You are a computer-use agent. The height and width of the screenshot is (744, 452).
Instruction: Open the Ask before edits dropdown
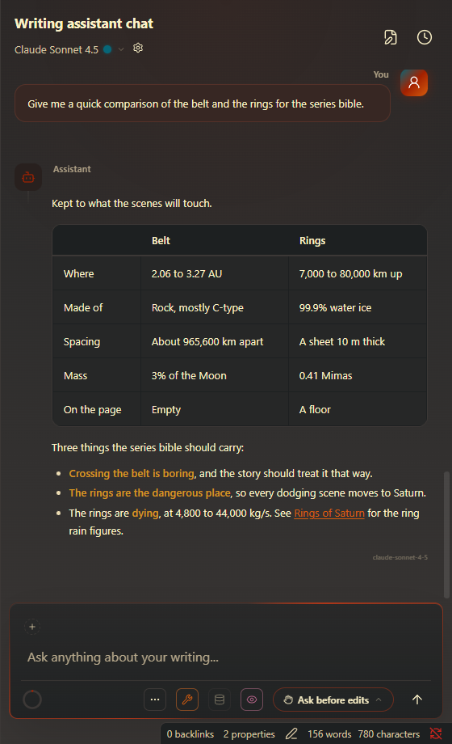[333, 700]
